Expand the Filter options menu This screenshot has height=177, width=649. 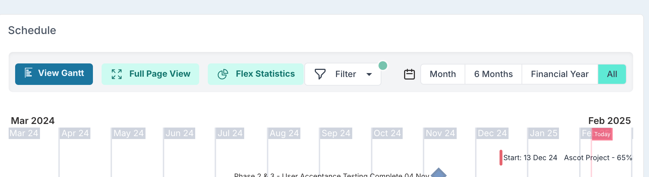point(343,74)
